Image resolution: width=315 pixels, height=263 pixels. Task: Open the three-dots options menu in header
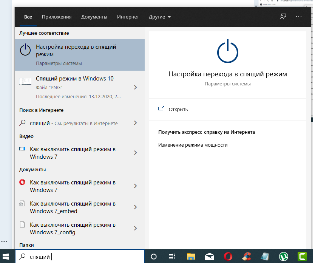(299, 17)
